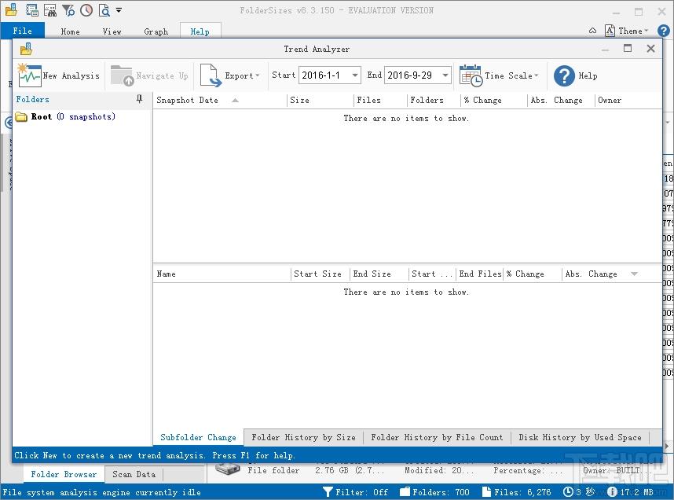Close the Trend Analyzer window
The width and height of the screenshot is (674, 500).
click(650, 48)
